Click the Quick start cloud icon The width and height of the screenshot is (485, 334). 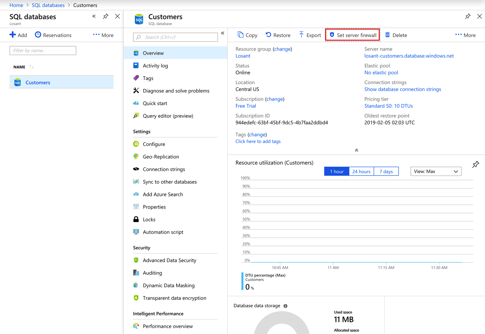136,103
